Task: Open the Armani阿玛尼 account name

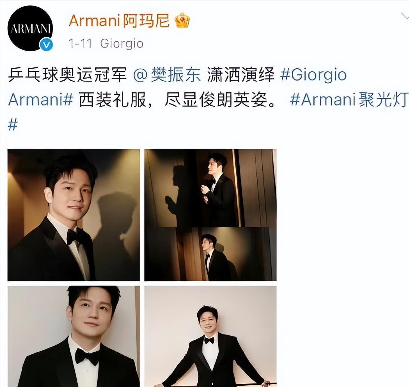Action: click(119, 21)
